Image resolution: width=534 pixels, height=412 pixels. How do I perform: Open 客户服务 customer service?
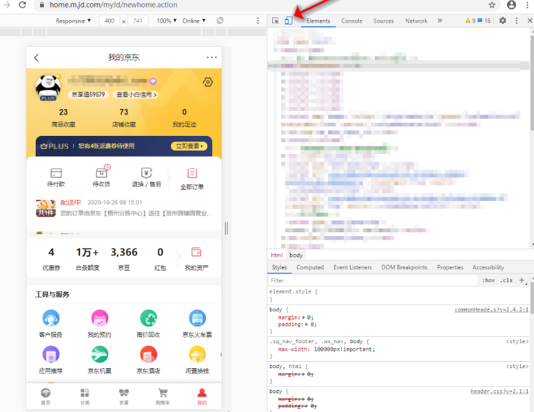(51, 324)
